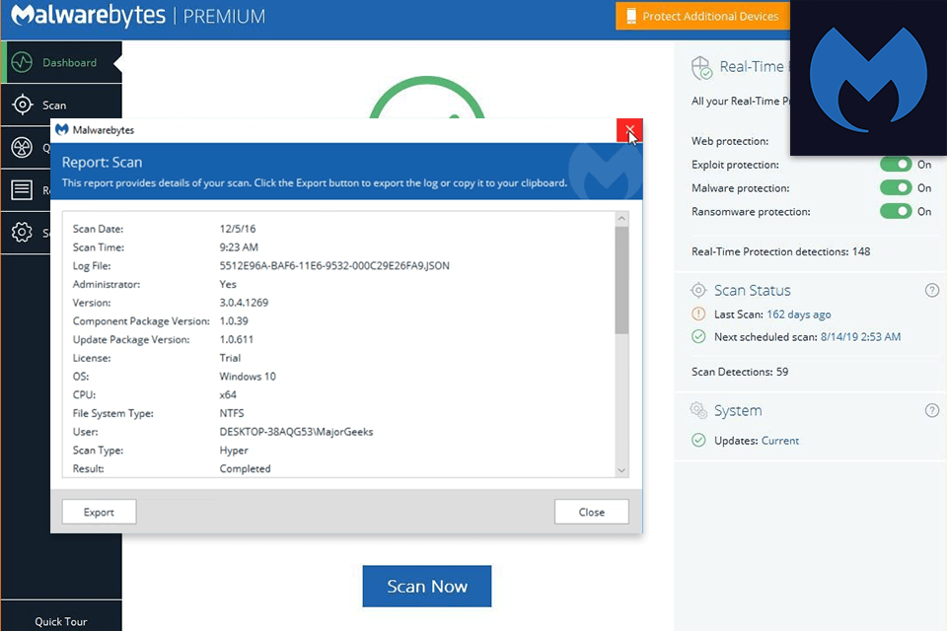Click the report scrollbar thumb

pos(621,280)
